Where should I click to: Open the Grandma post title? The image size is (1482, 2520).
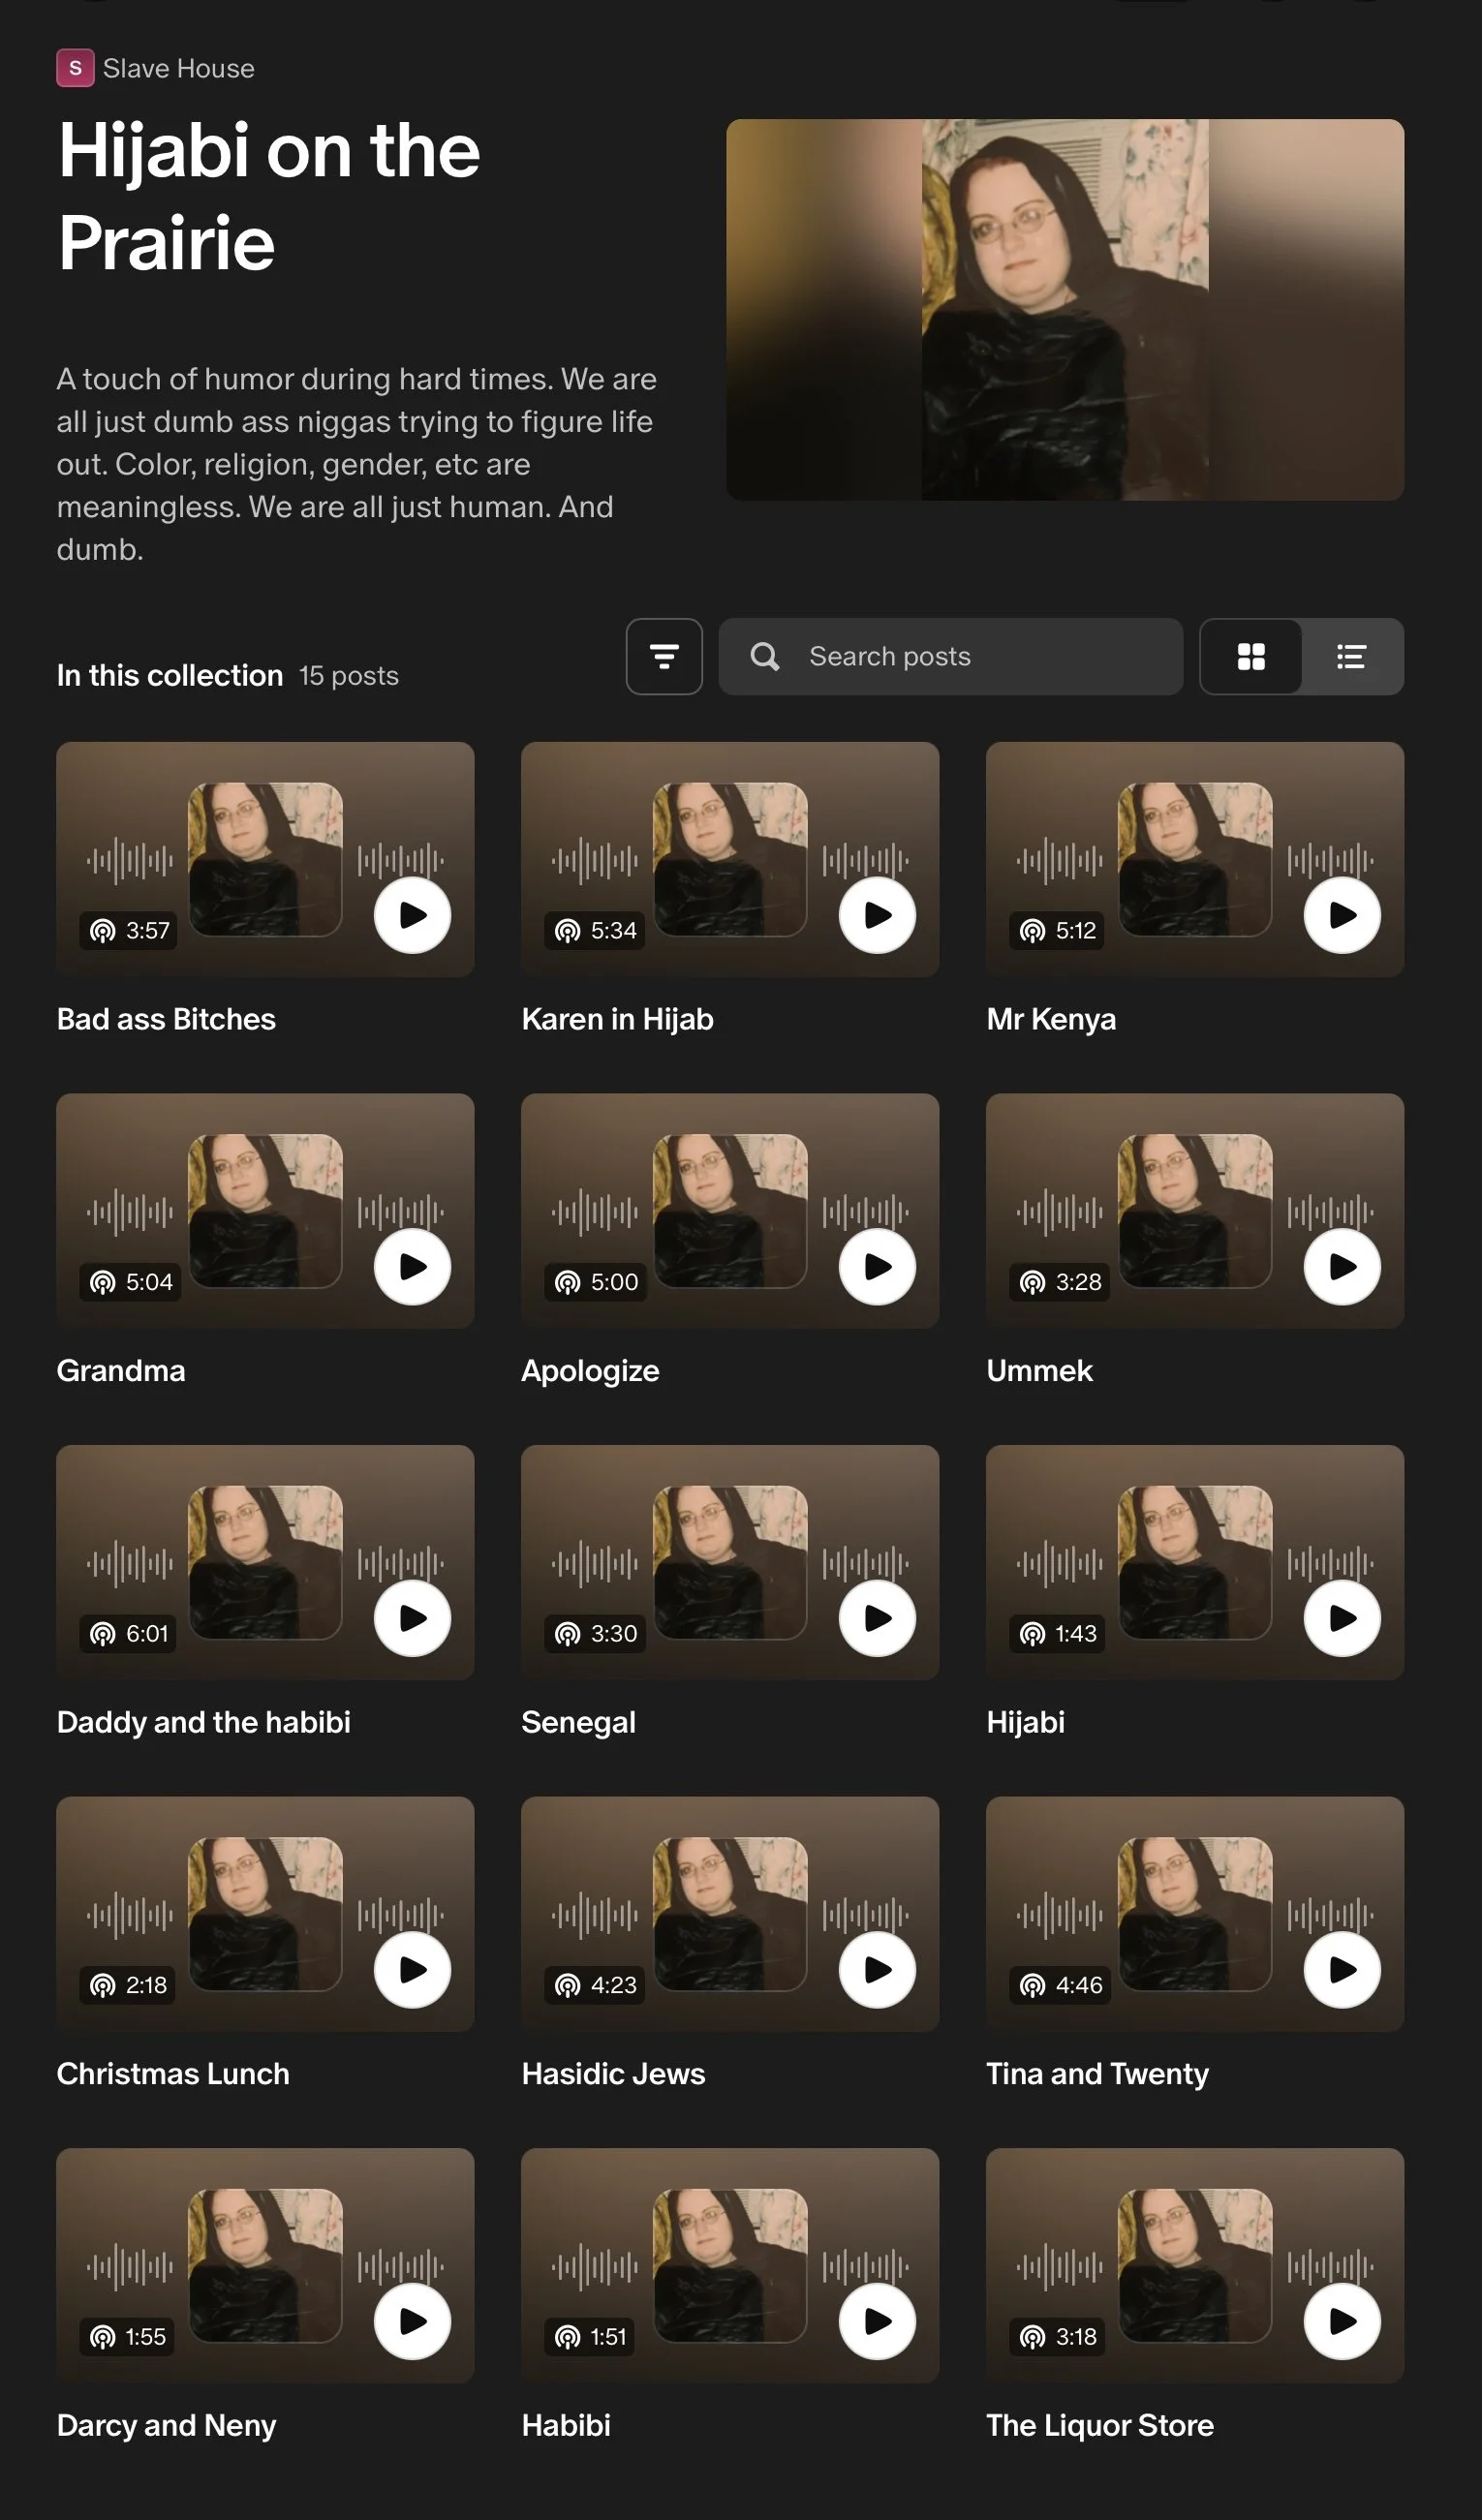[121, 1371]
